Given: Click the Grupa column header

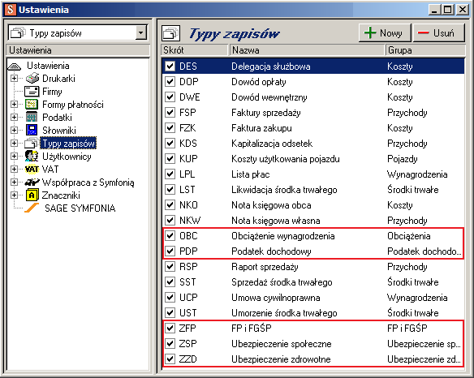Looking at the screenshot, I should point(425,50).
